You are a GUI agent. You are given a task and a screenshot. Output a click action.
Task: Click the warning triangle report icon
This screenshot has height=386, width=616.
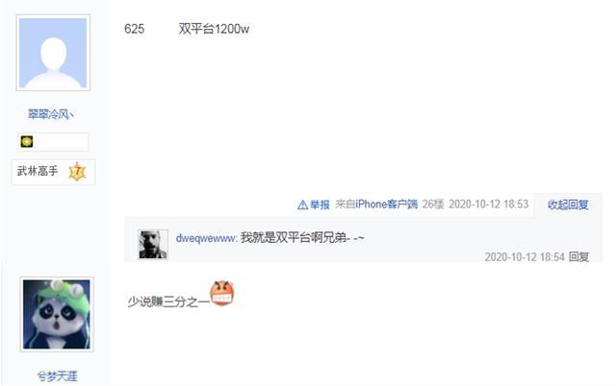point(302,205)
